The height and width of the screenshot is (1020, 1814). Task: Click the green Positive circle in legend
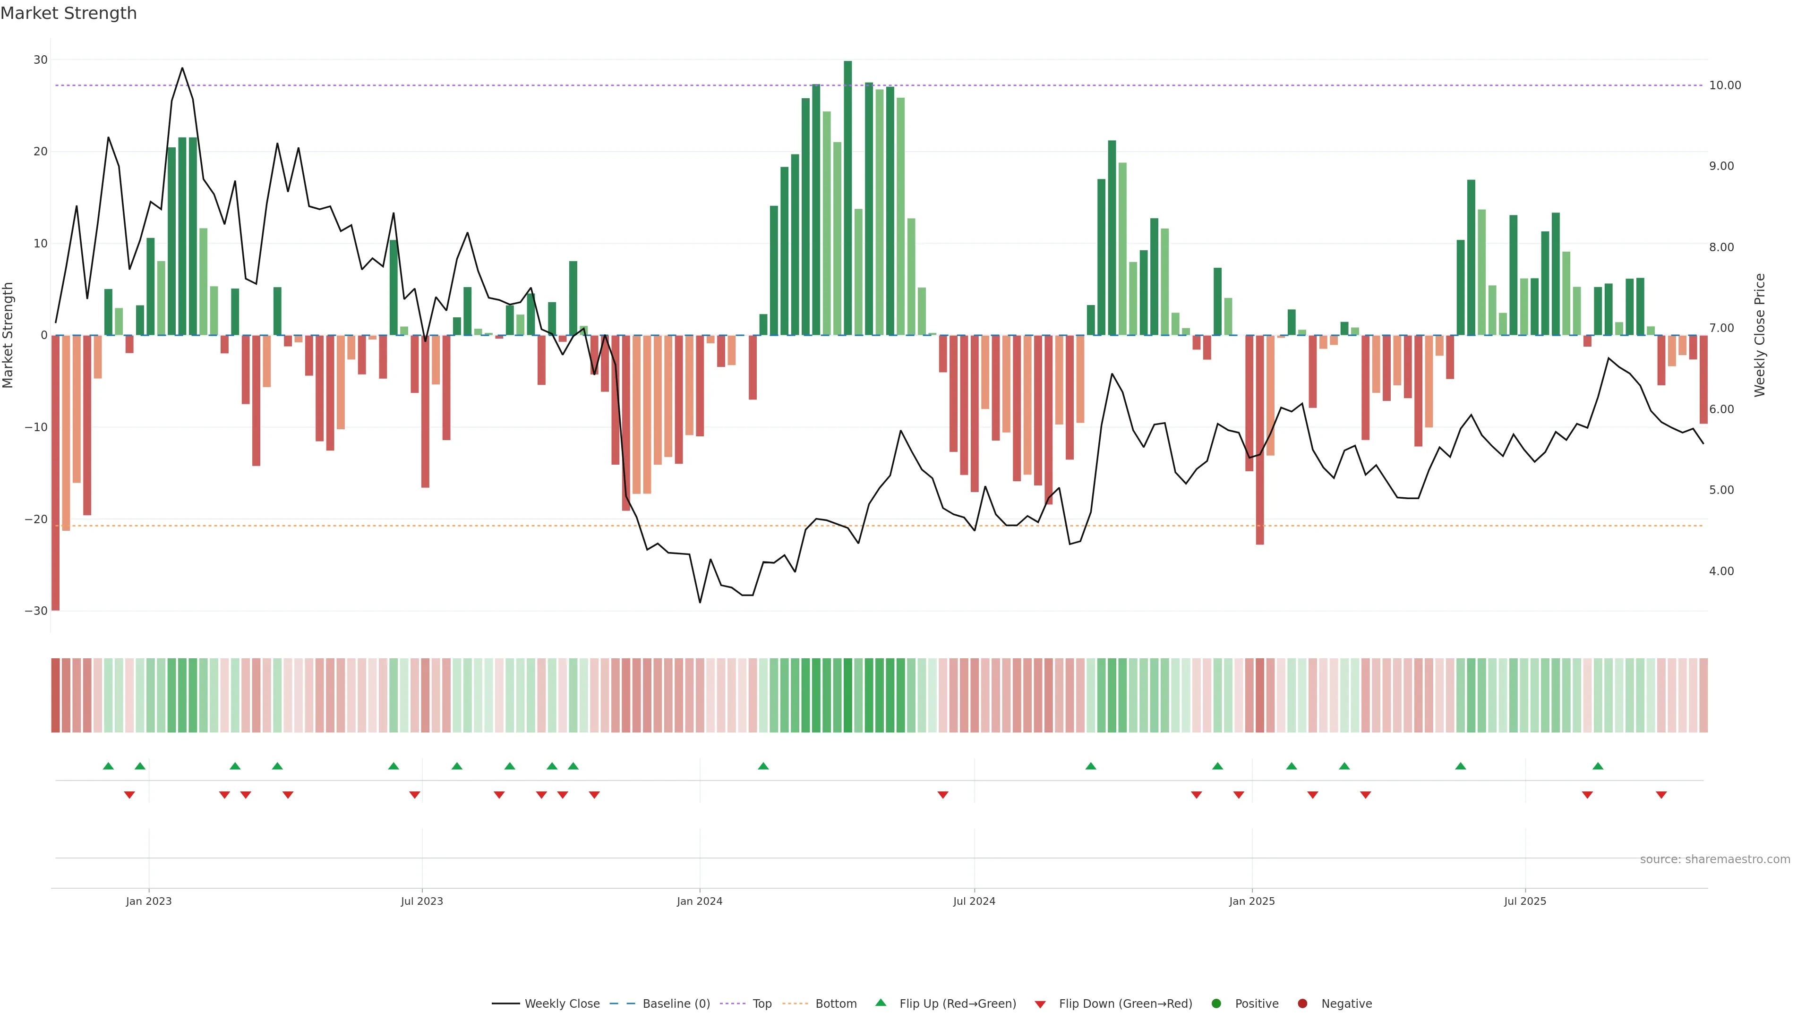(x=1216, y=1004)
